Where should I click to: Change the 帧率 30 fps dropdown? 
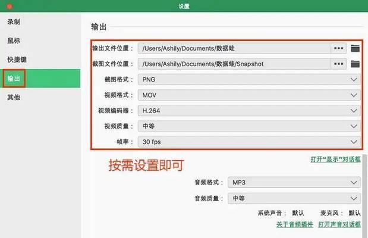[x=249, y=142]
